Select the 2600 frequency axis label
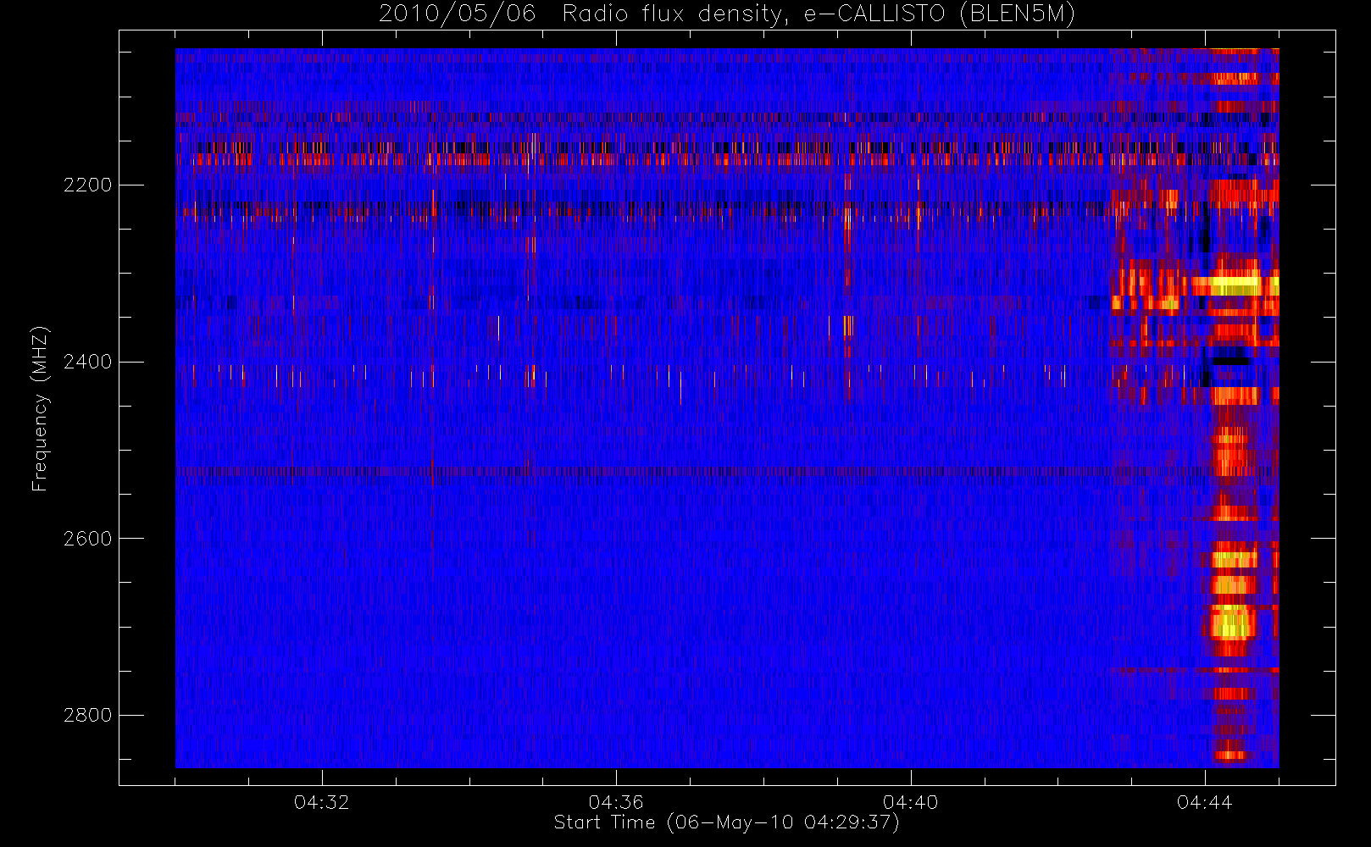This screenshot has width=1371, height=847. point(87,540)
